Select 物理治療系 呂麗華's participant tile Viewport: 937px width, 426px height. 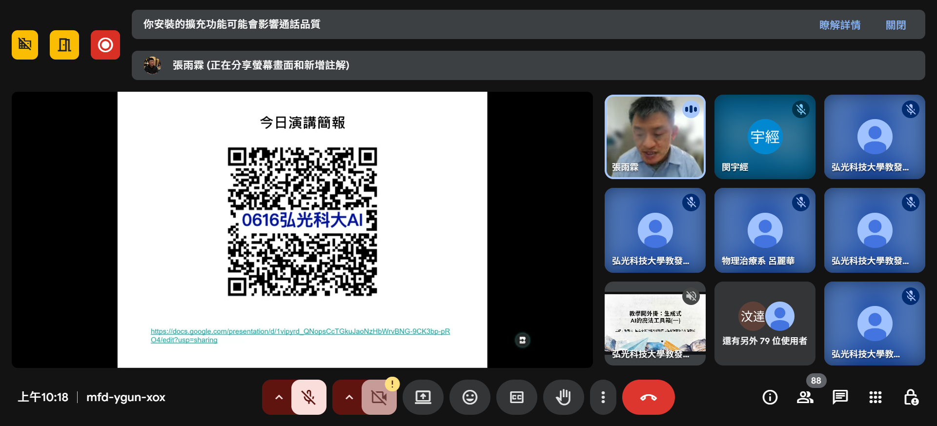point(765,230)
